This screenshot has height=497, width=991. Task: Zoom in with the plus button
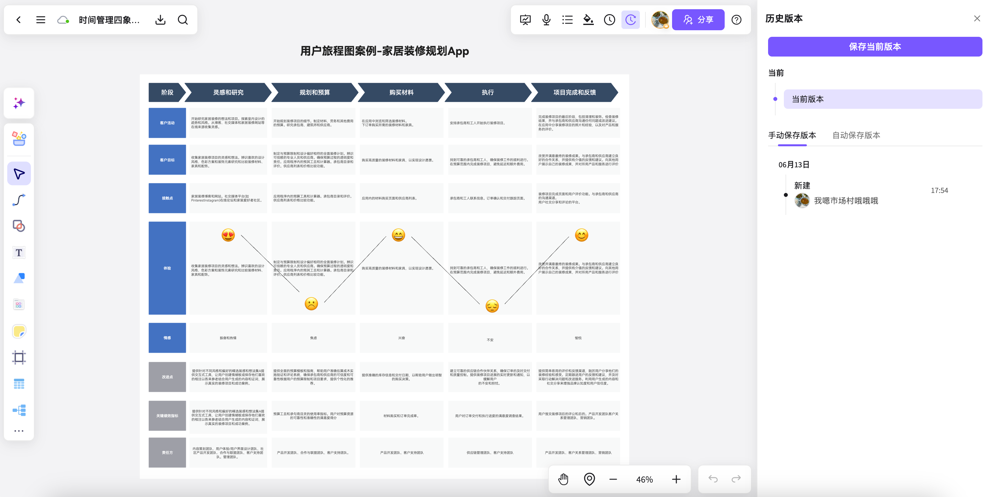pos(676,479)
